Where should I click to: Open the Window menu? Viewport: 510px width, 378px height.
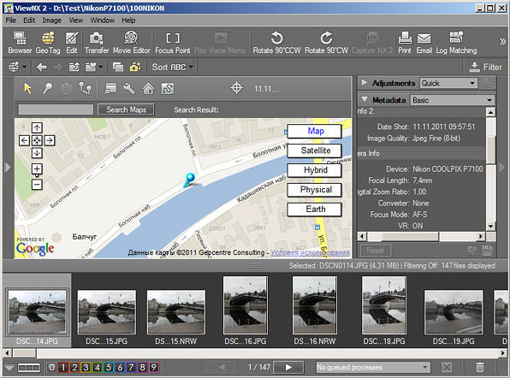pos(102,21)
